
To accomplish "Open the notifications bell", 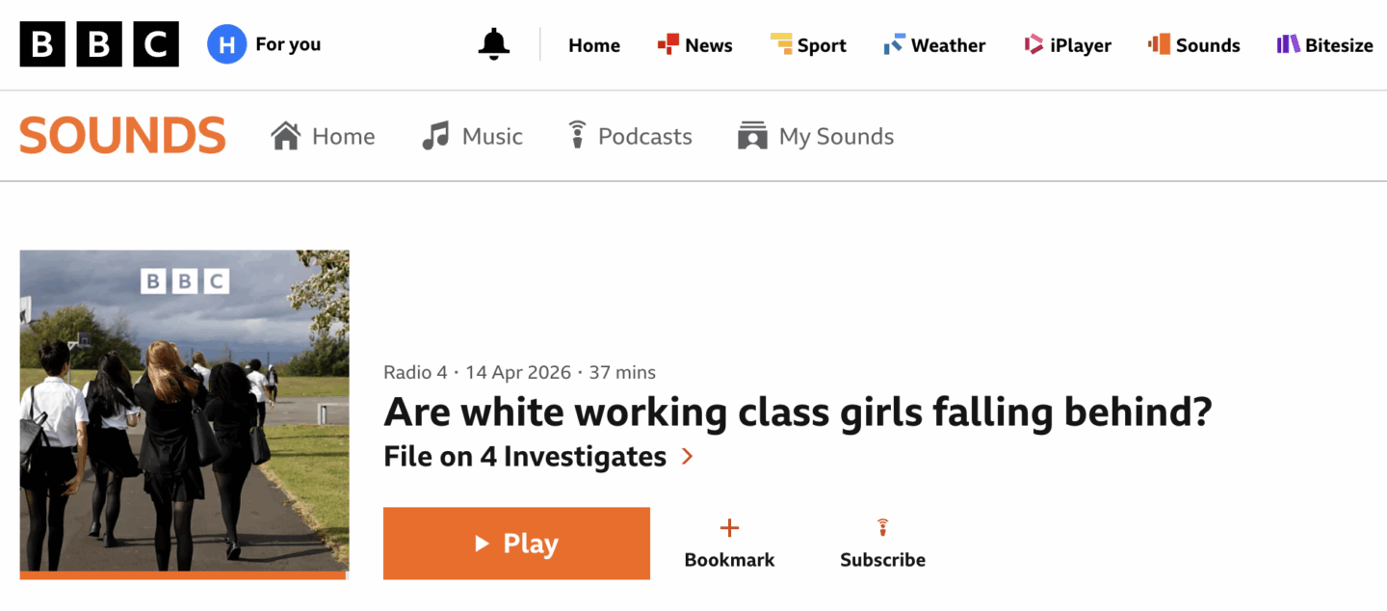I will click(x=494, y=44).
